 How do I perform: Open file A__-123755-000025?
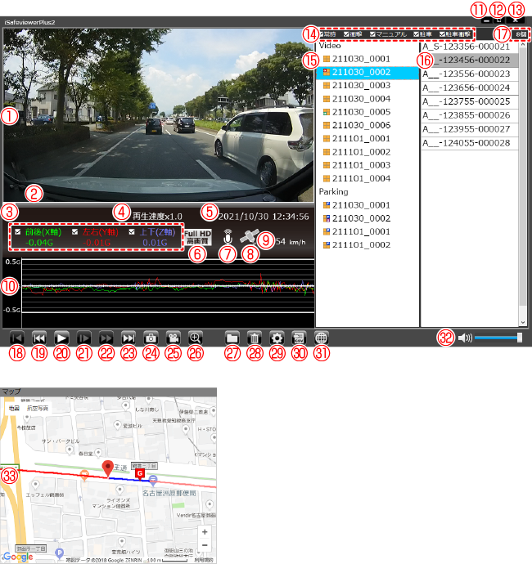[470, 102]
